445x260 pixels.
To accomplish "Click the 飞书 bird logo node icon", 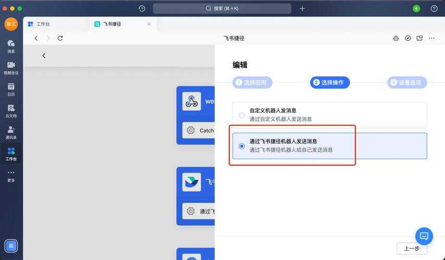I will (192, 182).
